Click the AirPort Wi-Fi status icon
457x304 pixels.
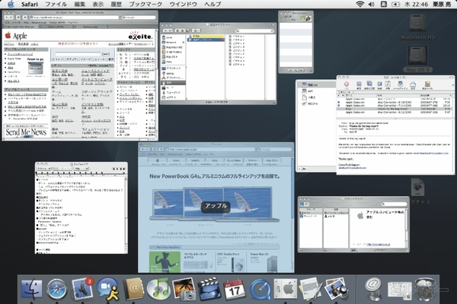(x=360, y=5)
